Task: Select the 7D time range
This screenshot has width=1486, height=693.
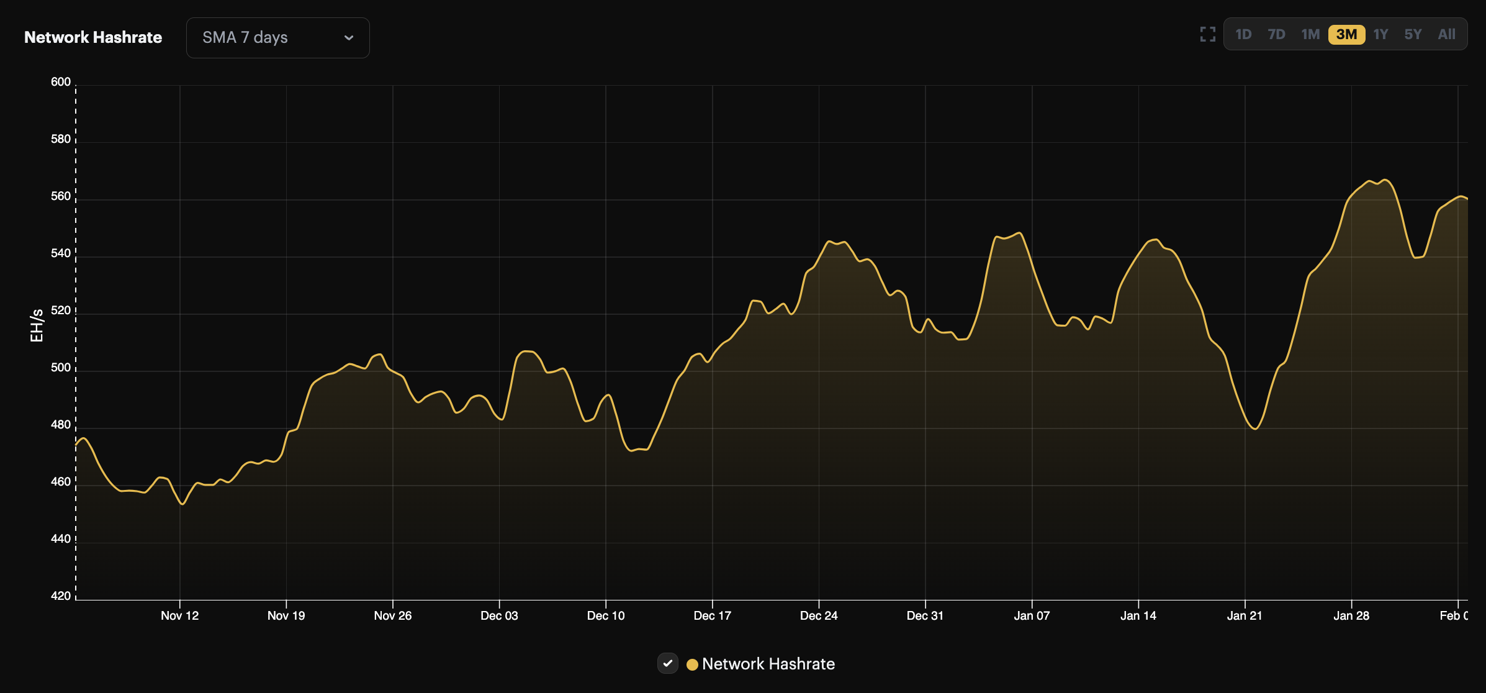Action: point(1277,34)
